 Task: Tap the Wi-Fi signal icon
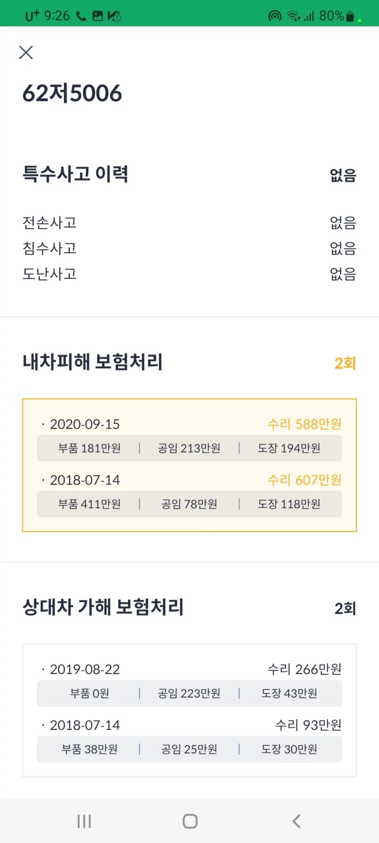coord(293,16)
